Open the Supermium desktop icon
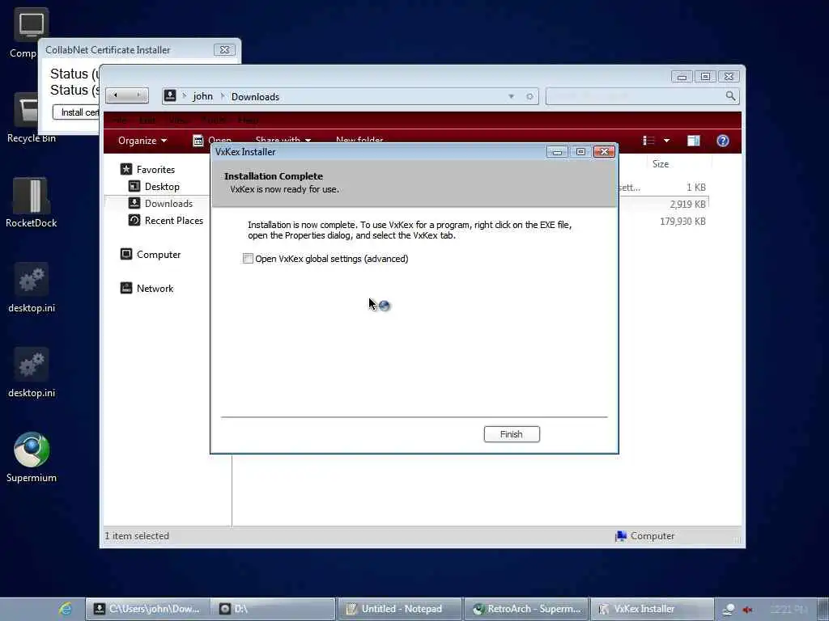The width and height of the screenshot is (829, 621). (x=32, y=458)
